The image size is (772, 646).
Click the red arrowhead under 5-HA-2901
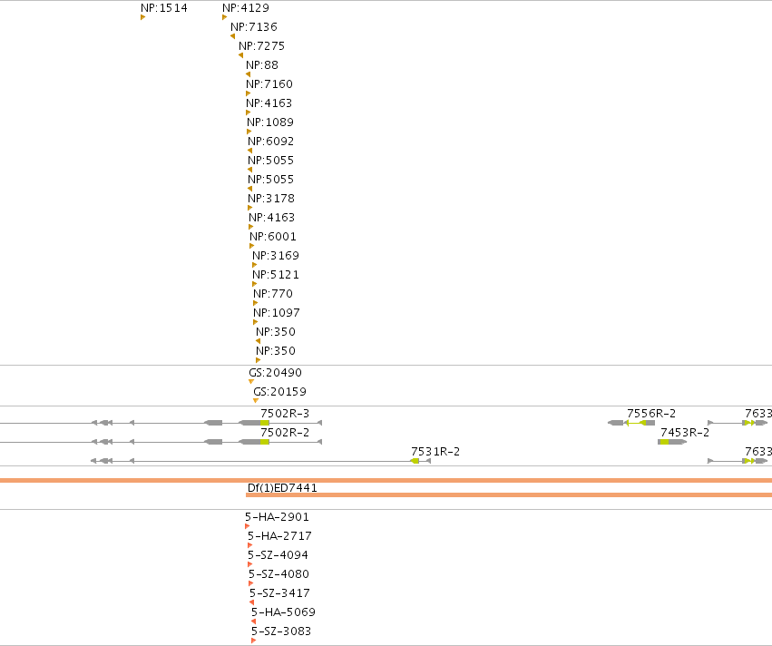(247, 526)
